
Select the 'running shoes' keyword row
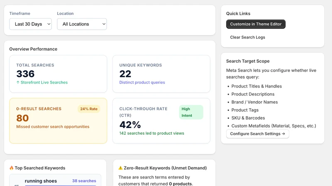pyautogui.click(x=55, y=181)
